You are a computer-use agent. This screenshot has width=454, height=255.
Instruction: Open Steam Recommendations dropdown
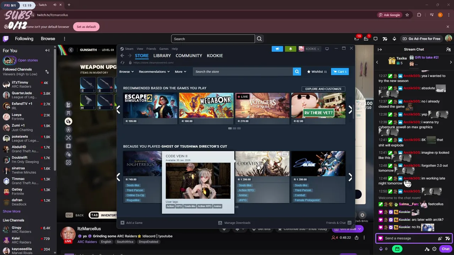point(154,72)
